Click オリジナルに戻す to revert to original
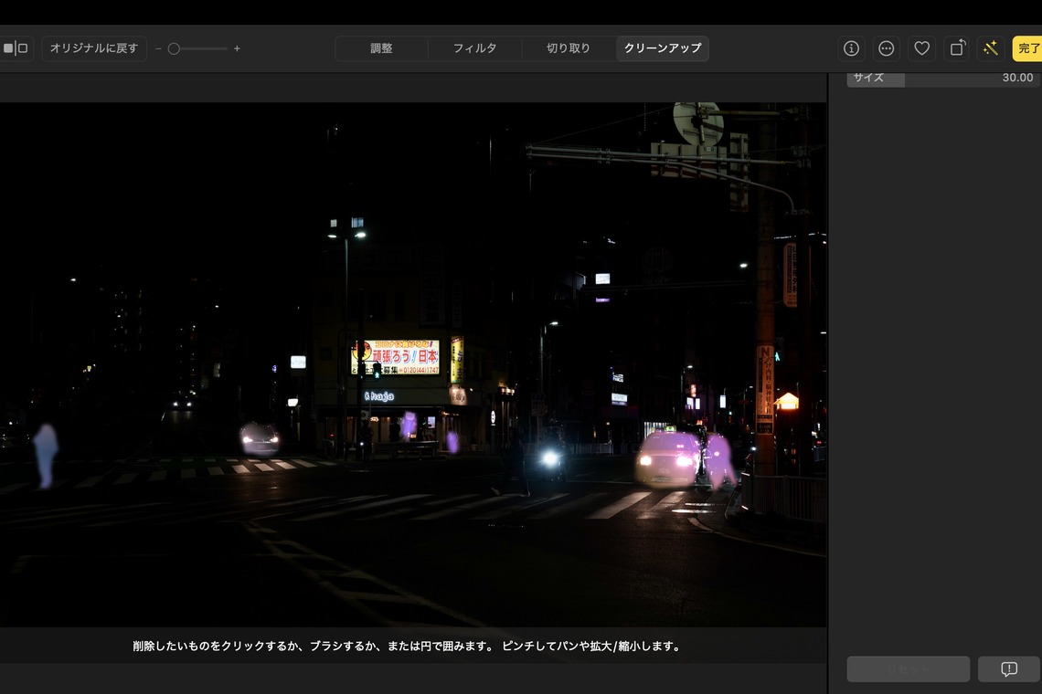Screen dimensions: 1042x694 tap(94, 47)
